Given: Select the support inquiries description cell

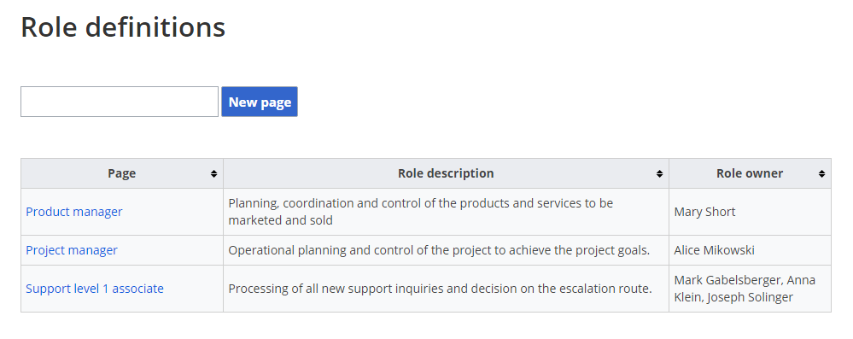Looking at the screenshot, I should (446, 289).
